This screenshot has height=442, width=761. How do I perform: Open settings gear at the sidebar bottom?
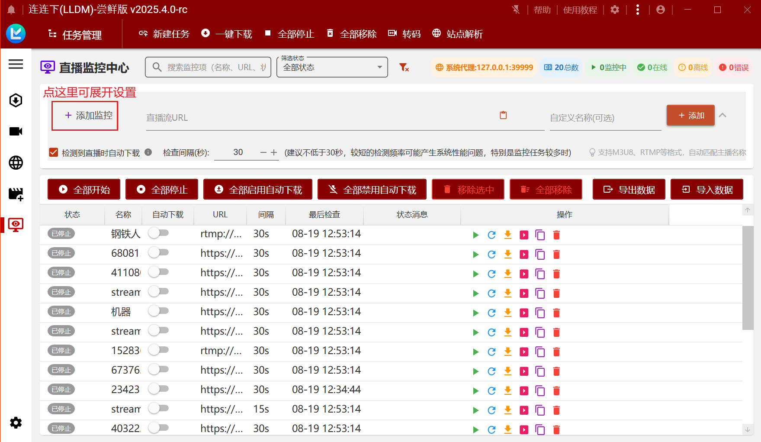pos(16,423)
